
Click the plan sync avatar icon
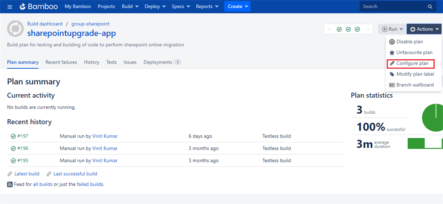point(15,29)
